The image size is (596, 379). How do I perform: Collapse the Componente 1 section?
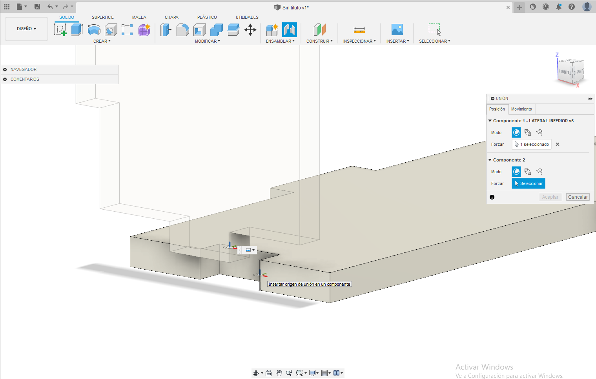pyautogui.click(x=490, y=121)
